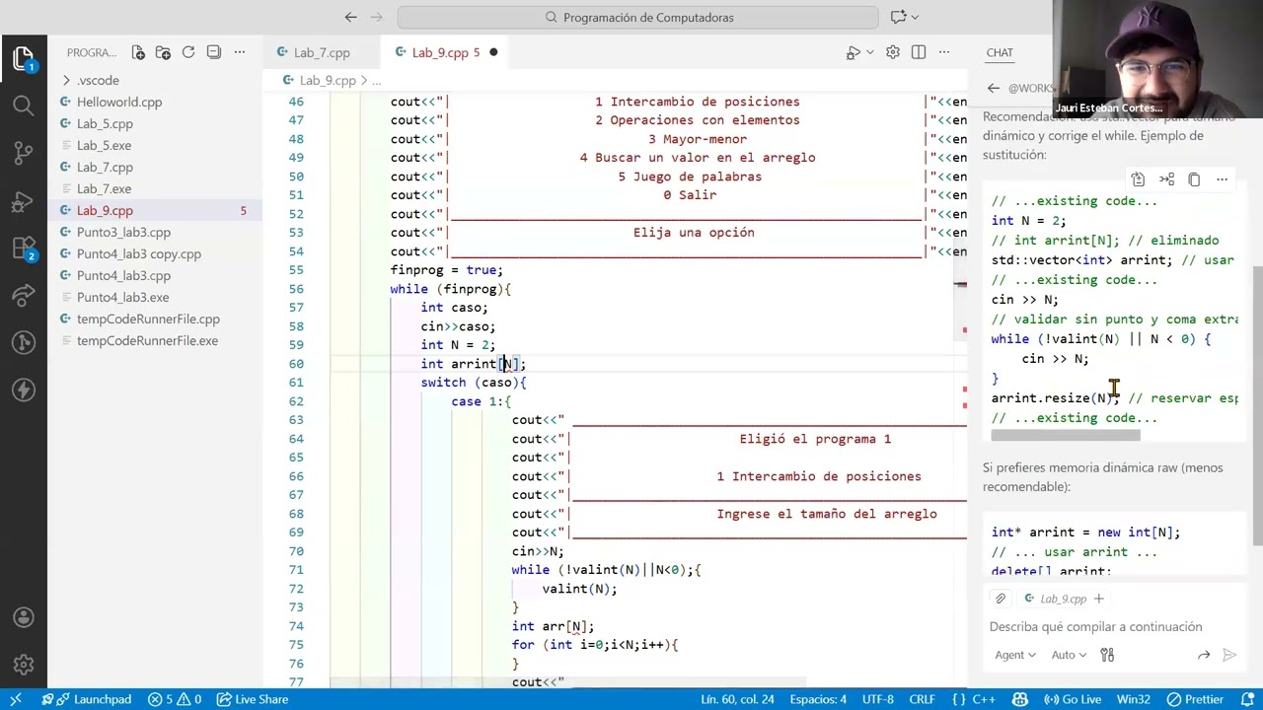Start Live Share from status bar
Viewport: 1263px width, 710px height.
point(253,699)
